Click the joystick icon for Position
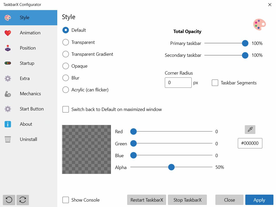 click(x=8, y=48)
